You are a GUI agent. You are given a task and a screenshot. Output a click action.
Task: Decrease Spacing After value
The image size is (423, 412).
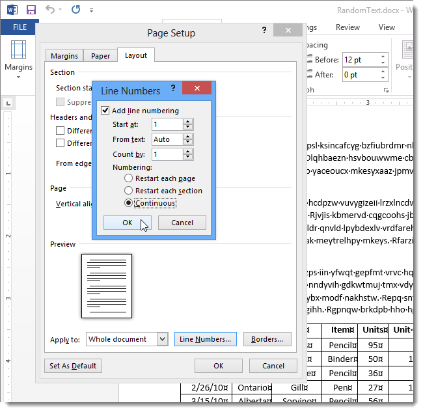(x=383, y=77)
